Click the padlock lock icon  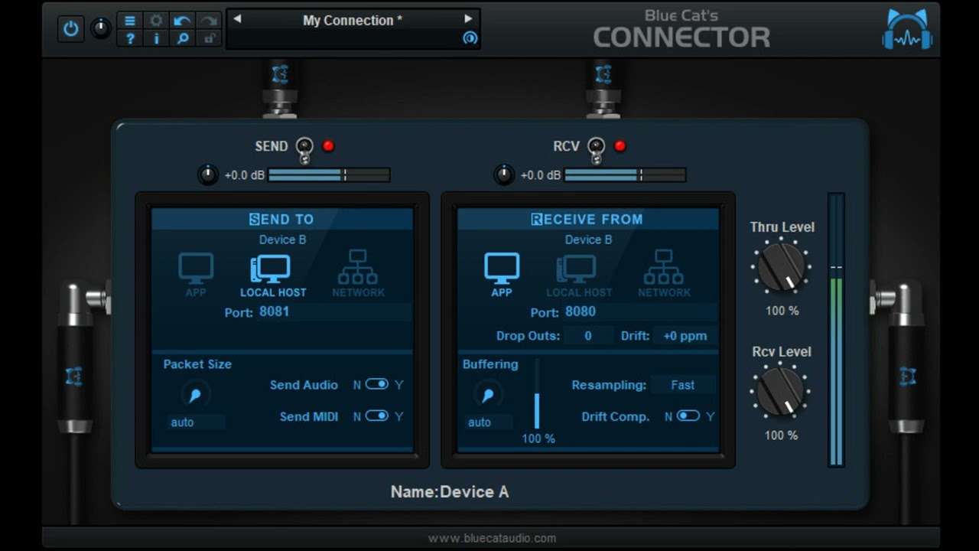click(x=208, y=38)
